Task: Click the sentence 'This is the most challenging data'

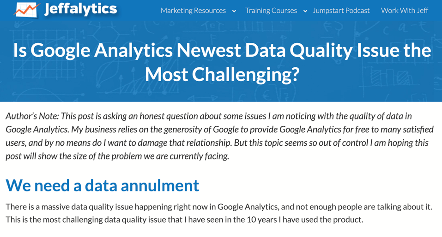Action: point(184,219)
